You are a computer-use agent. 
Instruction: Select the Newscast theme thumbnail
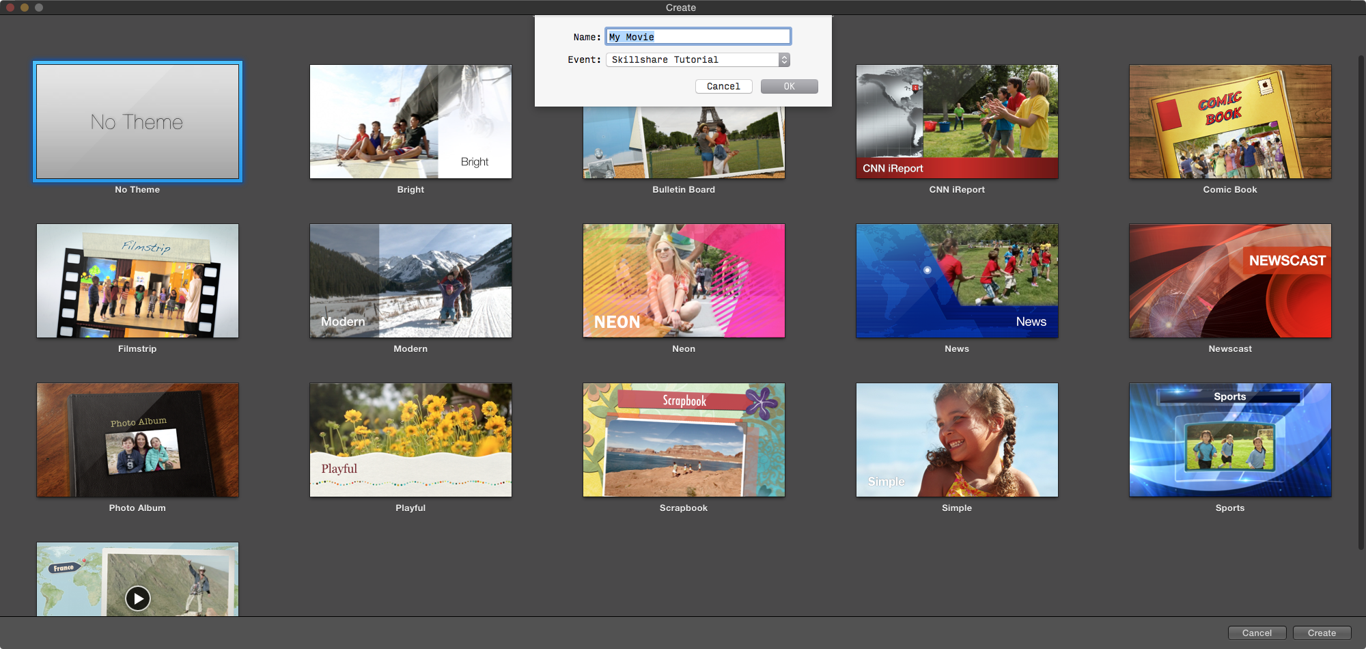click(x=1230, y=281)
